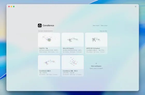Zoom the window with the green button
The height and width of the screenshot is (95, 145).
click(x=14, y=6)
